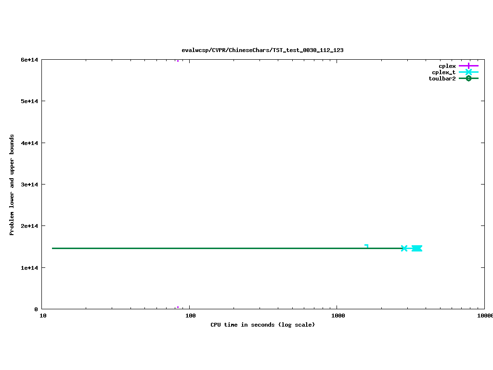Screen dimensions: 493x370
Task: Click the green toulbar2 horizontal line
Action: (x=217, y=248)
